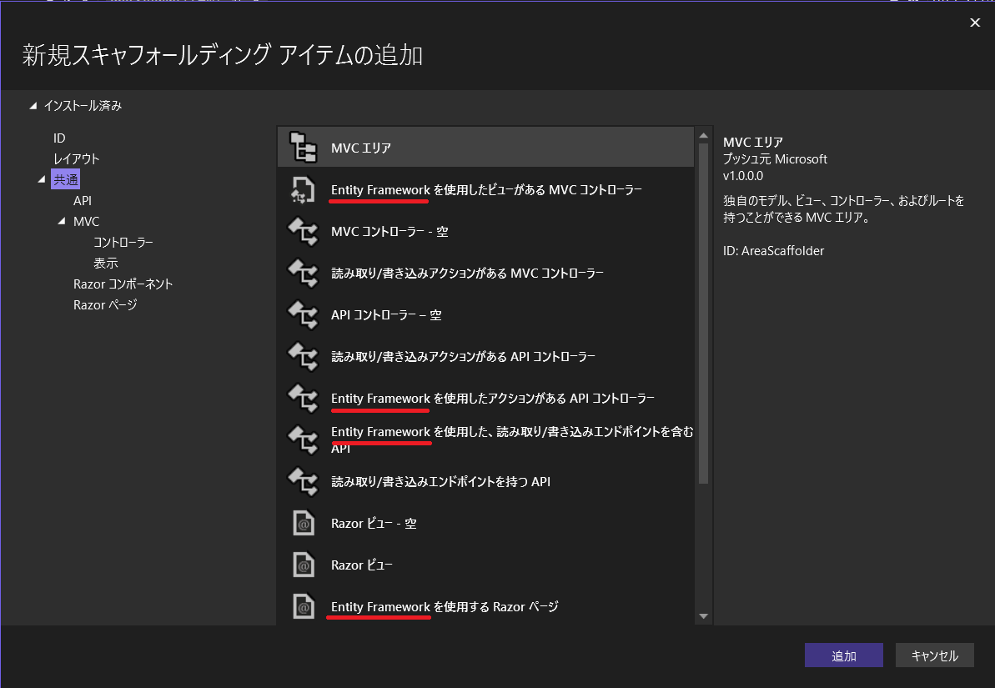The image size is (995, 688).
Task: Select the API コントローラー - 空 icon
Action: [x=304, y=314]
